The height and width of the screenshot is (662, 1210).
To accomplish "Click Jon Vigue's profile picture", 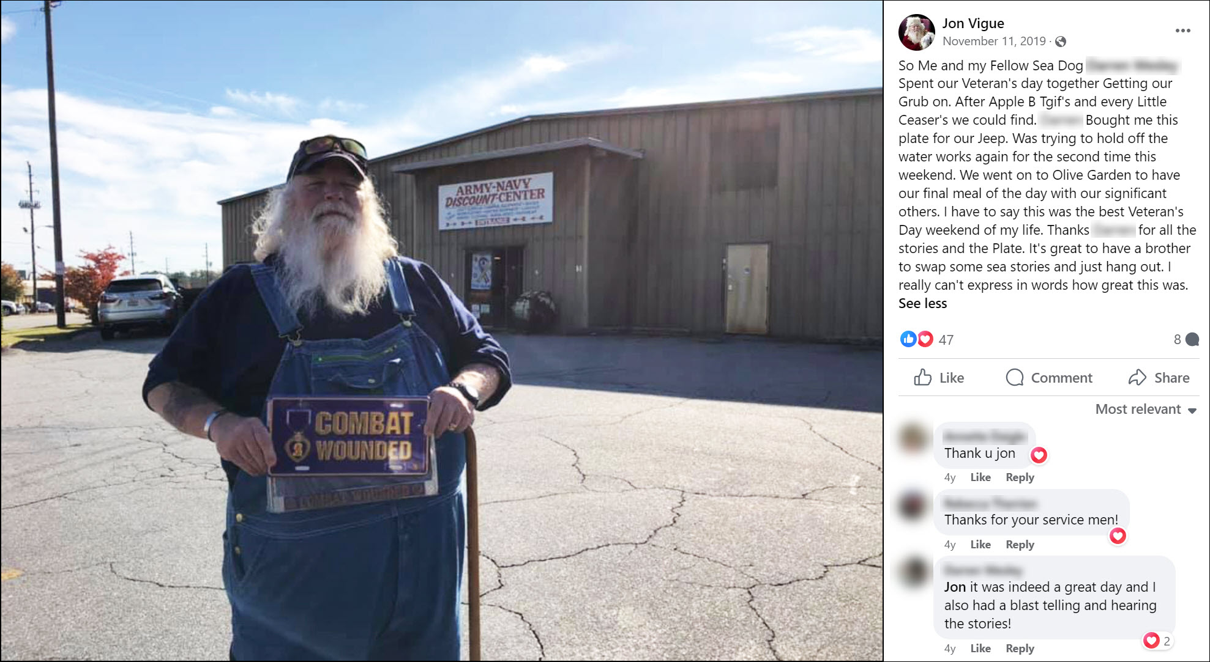I will click(x=916, y=32).
